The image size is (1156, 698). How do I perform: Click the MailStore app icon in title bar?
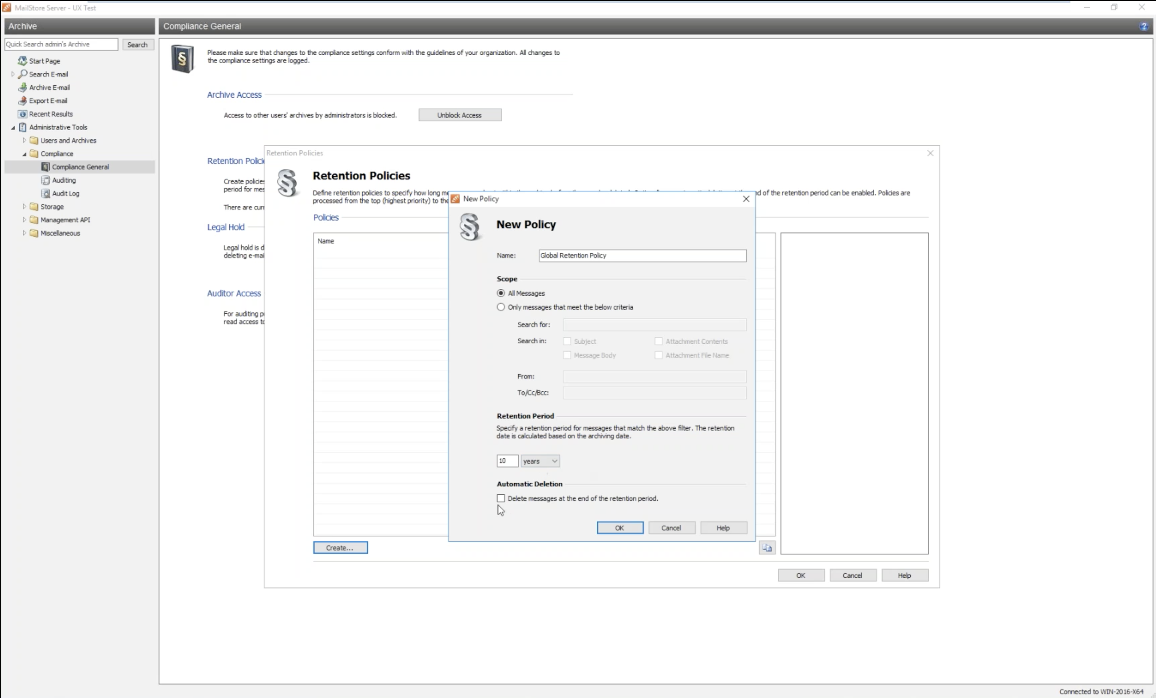coord(7,8)
